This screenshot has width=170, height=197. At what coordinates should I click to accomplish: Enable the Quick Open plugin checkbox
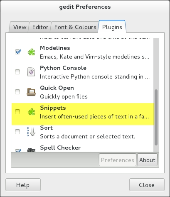[x=17, y=92]
